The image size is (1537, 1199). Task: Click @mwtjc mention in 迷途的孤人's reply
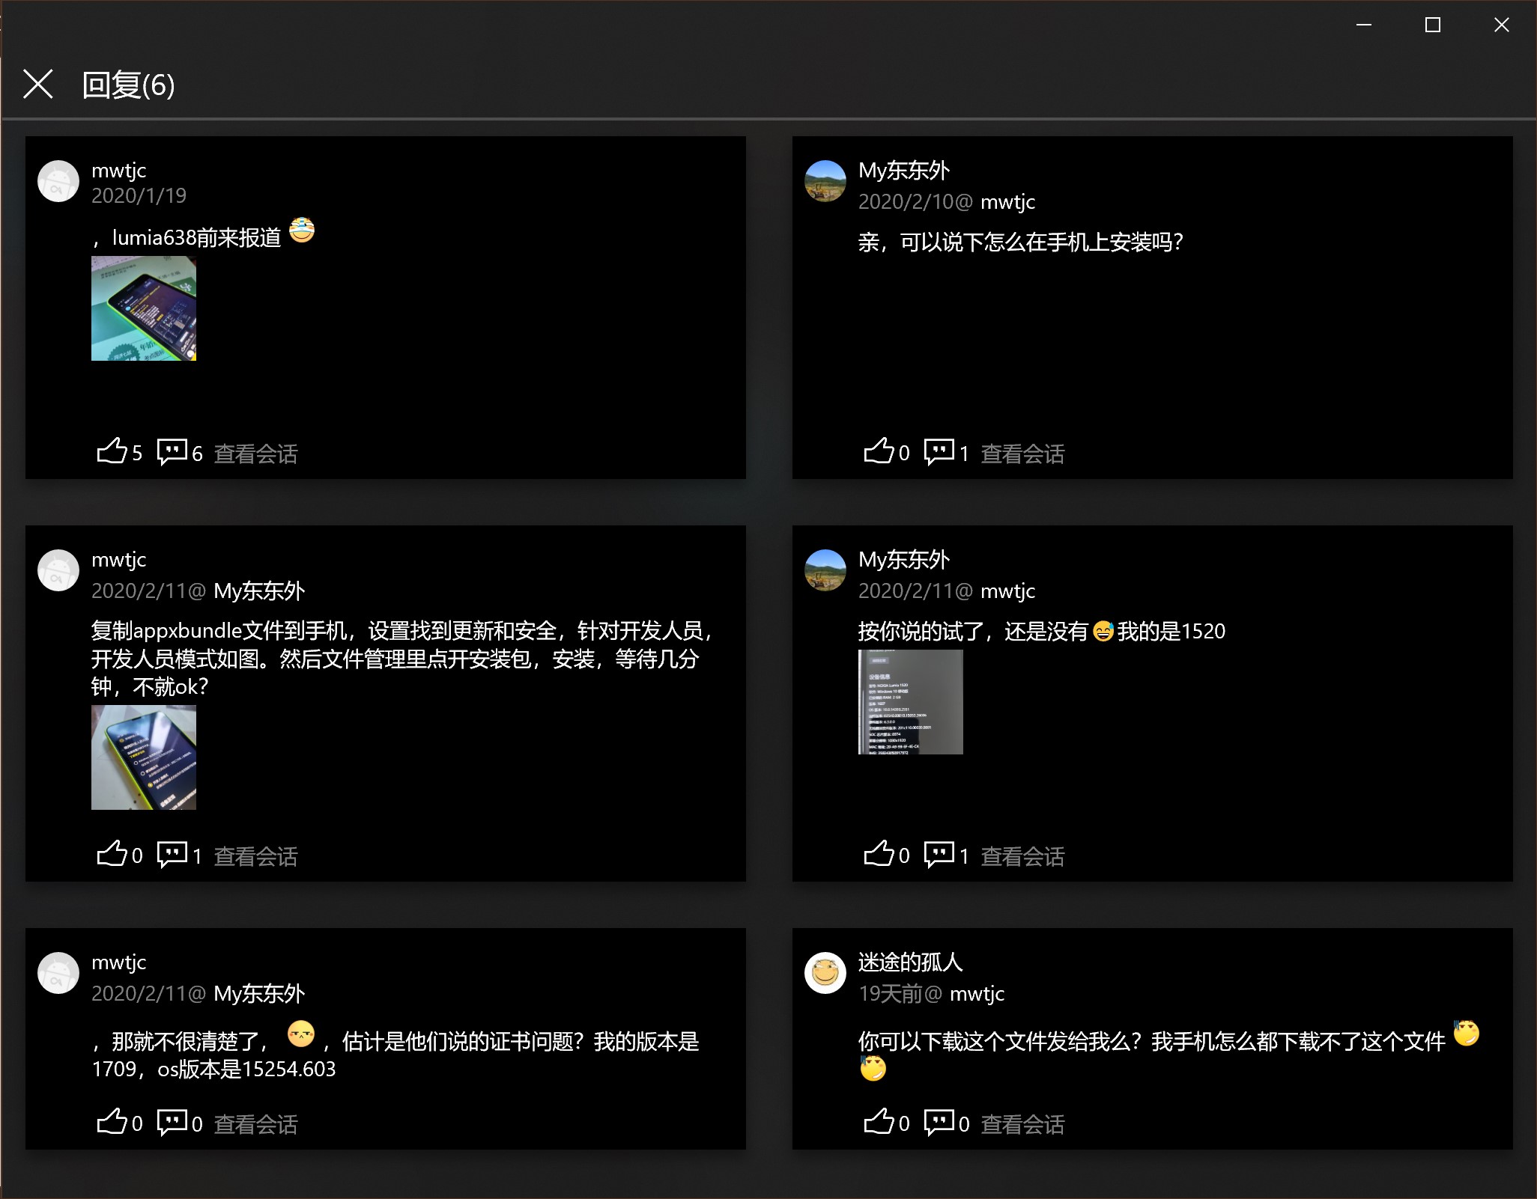coord(977,994)
